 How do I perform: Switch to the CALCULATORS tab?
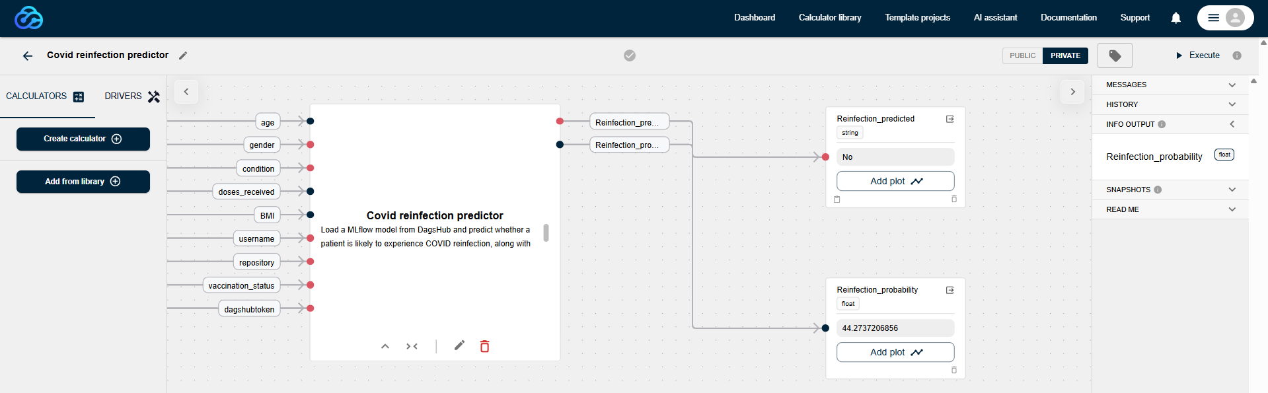[45, 96]
